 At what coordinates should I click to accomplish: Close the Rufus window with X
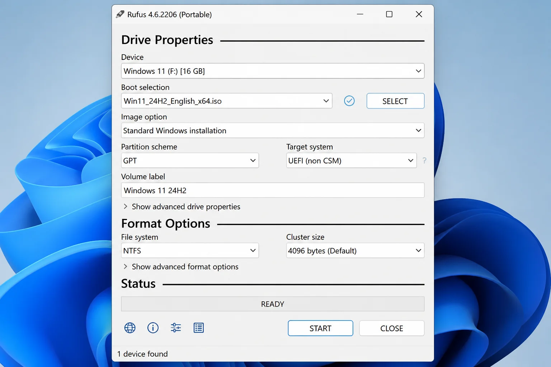pyautogui.click(x=419, y=14)
